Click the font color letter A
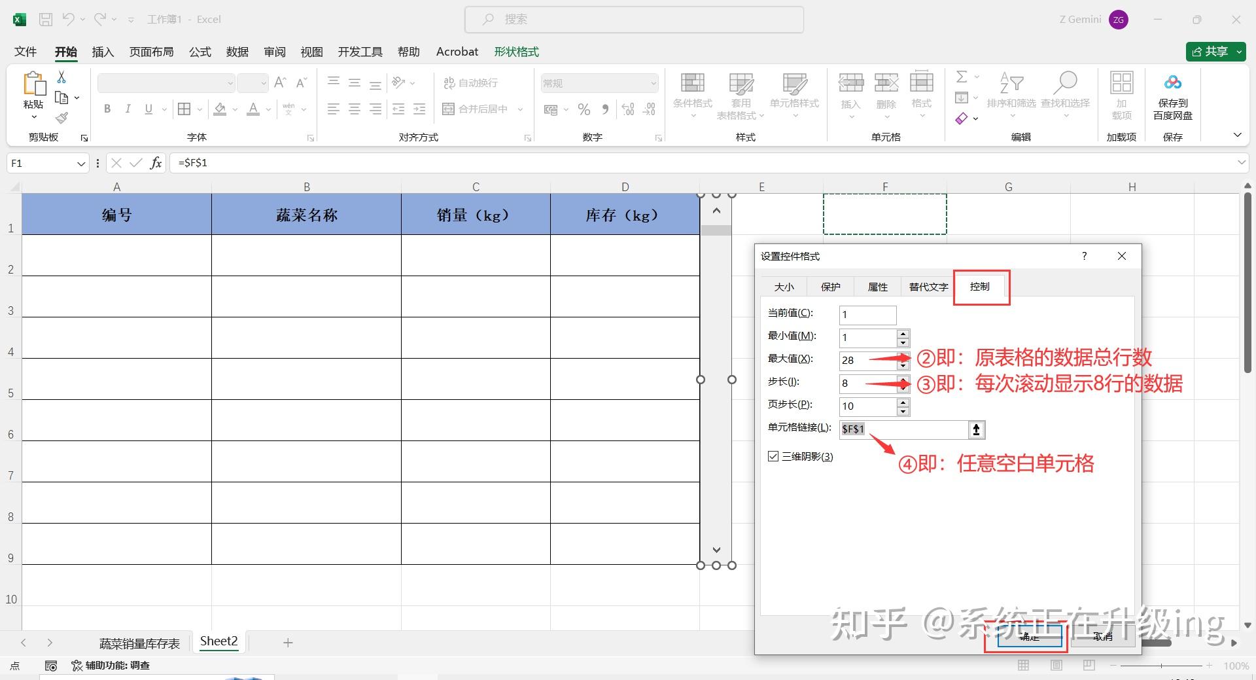This screenshot has height=680, width=1256. [x=253, y=109]
